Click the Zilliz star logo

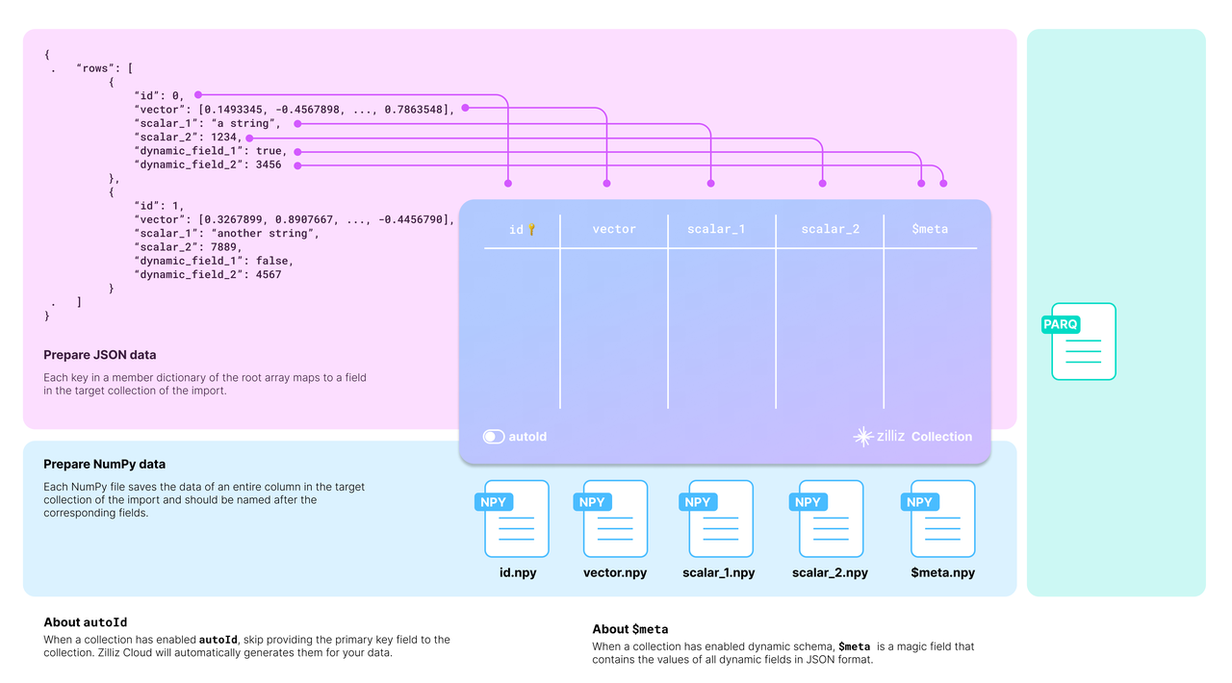862,437
